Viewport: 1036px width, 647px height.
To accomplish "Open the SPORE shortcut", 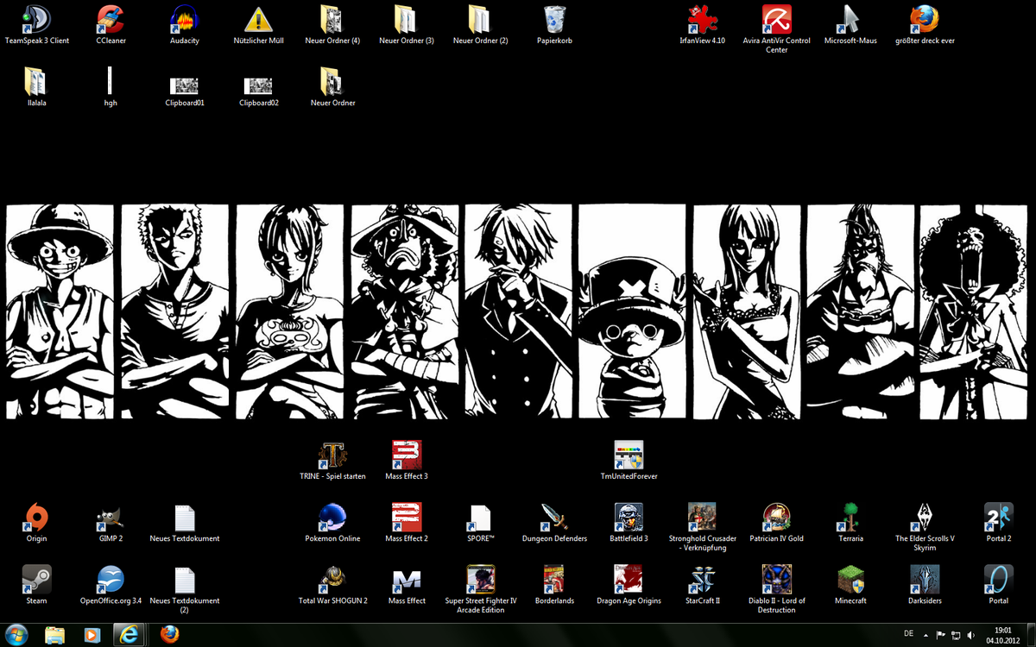I will coord(480,522).
